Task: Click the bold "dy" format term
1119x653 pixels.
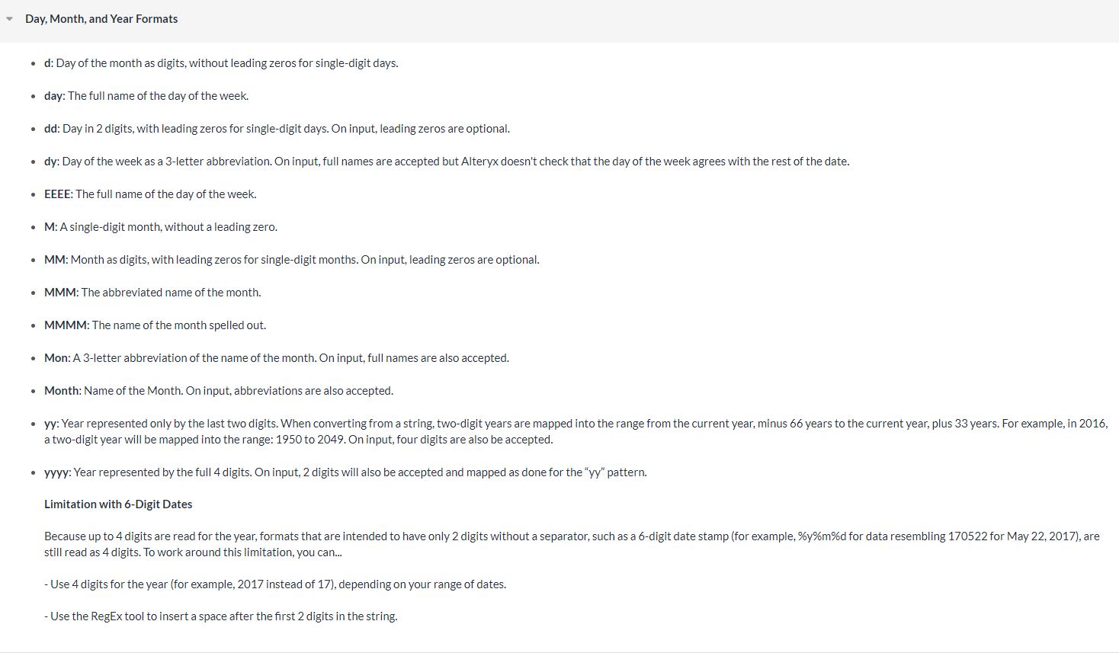Action: [x=50, y=162]
